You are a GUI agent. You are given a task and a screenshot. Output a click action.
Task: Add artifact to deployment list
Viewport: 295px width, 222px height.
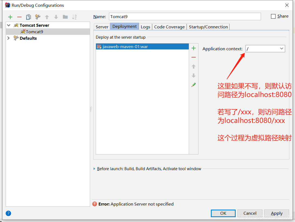click(194, 48)
